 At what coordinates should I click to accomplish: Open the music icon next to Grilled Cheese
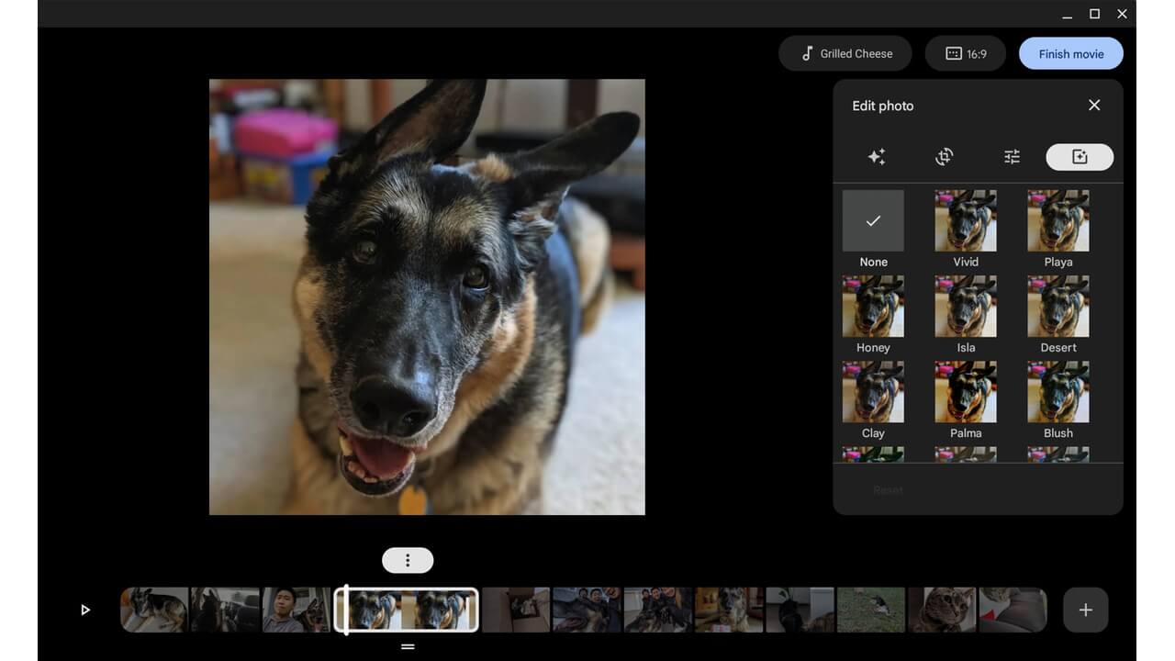[x=806, y=53]
